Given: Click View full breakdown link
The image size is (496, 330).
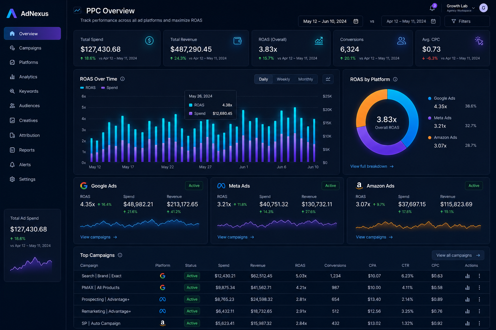Looking at the screenshot, I should click(372, 166).
